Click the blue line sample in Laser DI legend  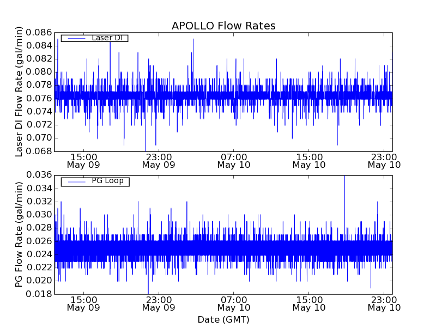[76, 38]
